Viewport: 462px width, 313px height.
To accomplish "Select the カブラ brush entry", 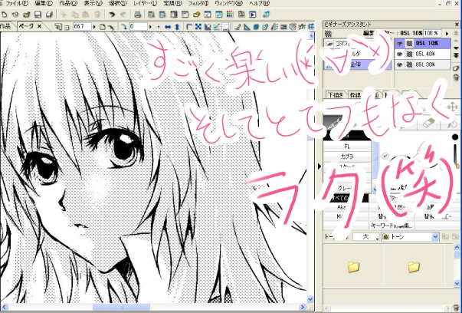I will (x=347, y=156).
